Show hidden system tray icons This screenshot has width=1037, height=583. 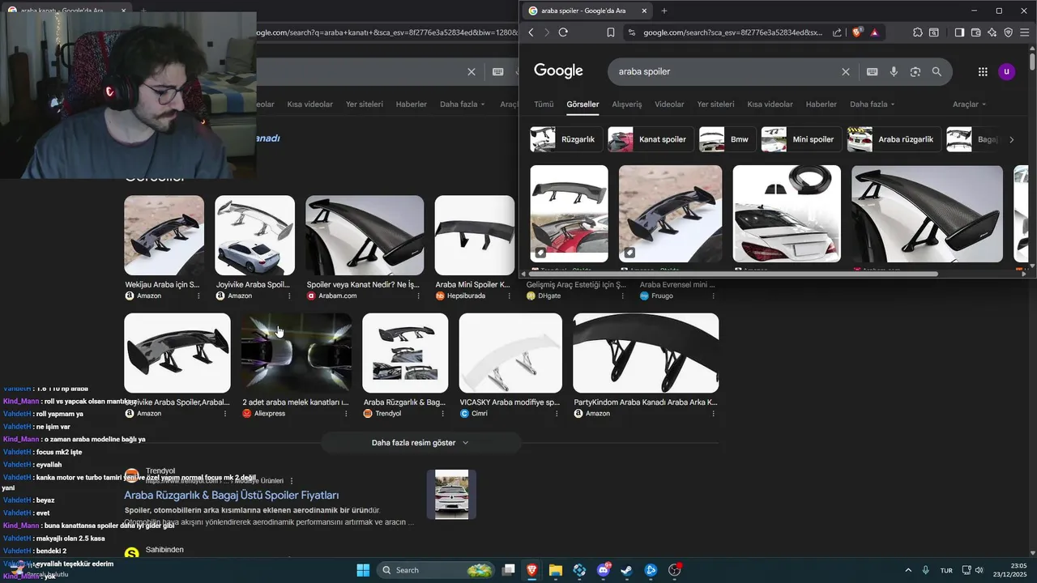(907, 570)
